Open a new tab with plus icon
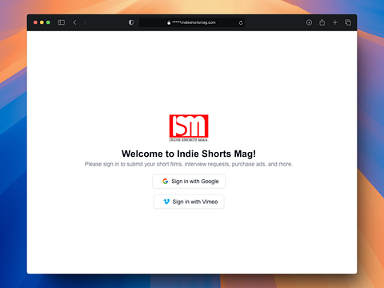The image size is (384, 288). coord(335,22)
